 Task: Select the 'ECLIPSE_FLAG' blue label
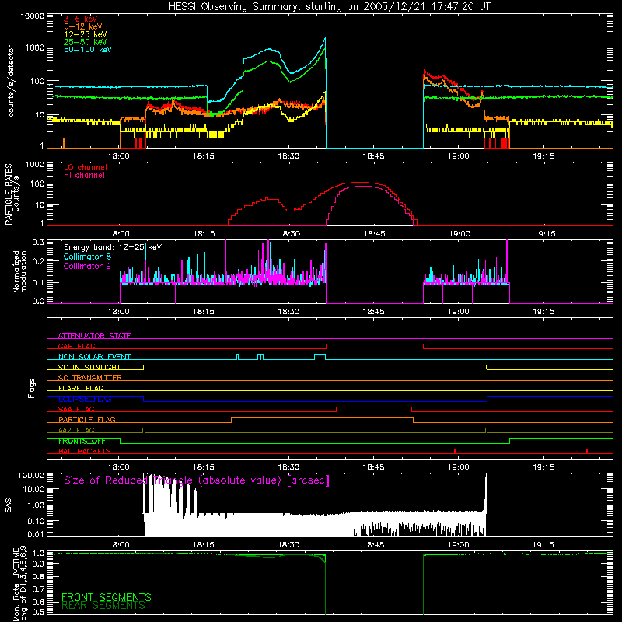(85, 399)
